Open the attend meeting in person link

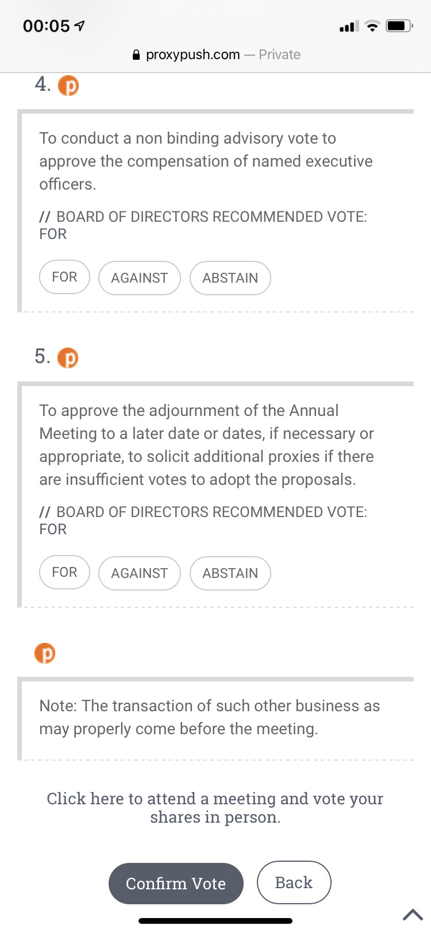click(x=215, y=808)
